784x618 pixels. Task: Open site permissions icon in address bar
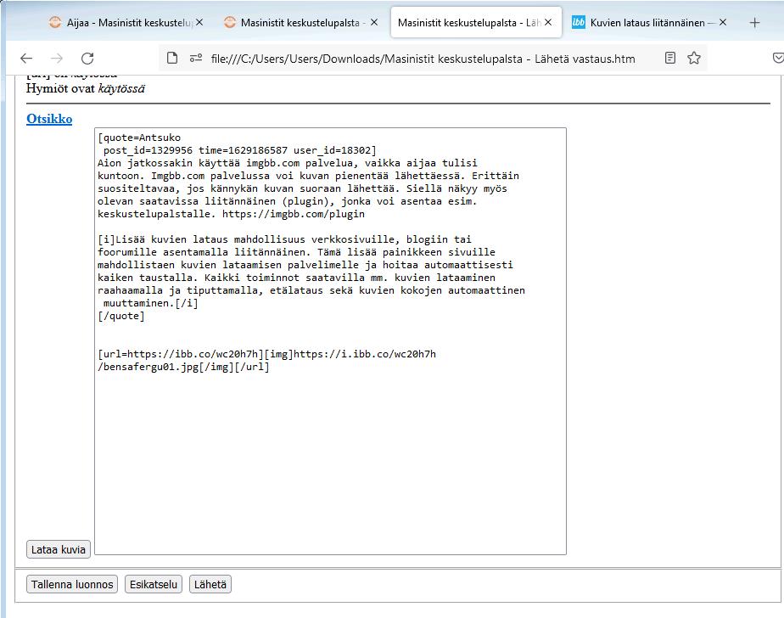(x=196, y=58)
